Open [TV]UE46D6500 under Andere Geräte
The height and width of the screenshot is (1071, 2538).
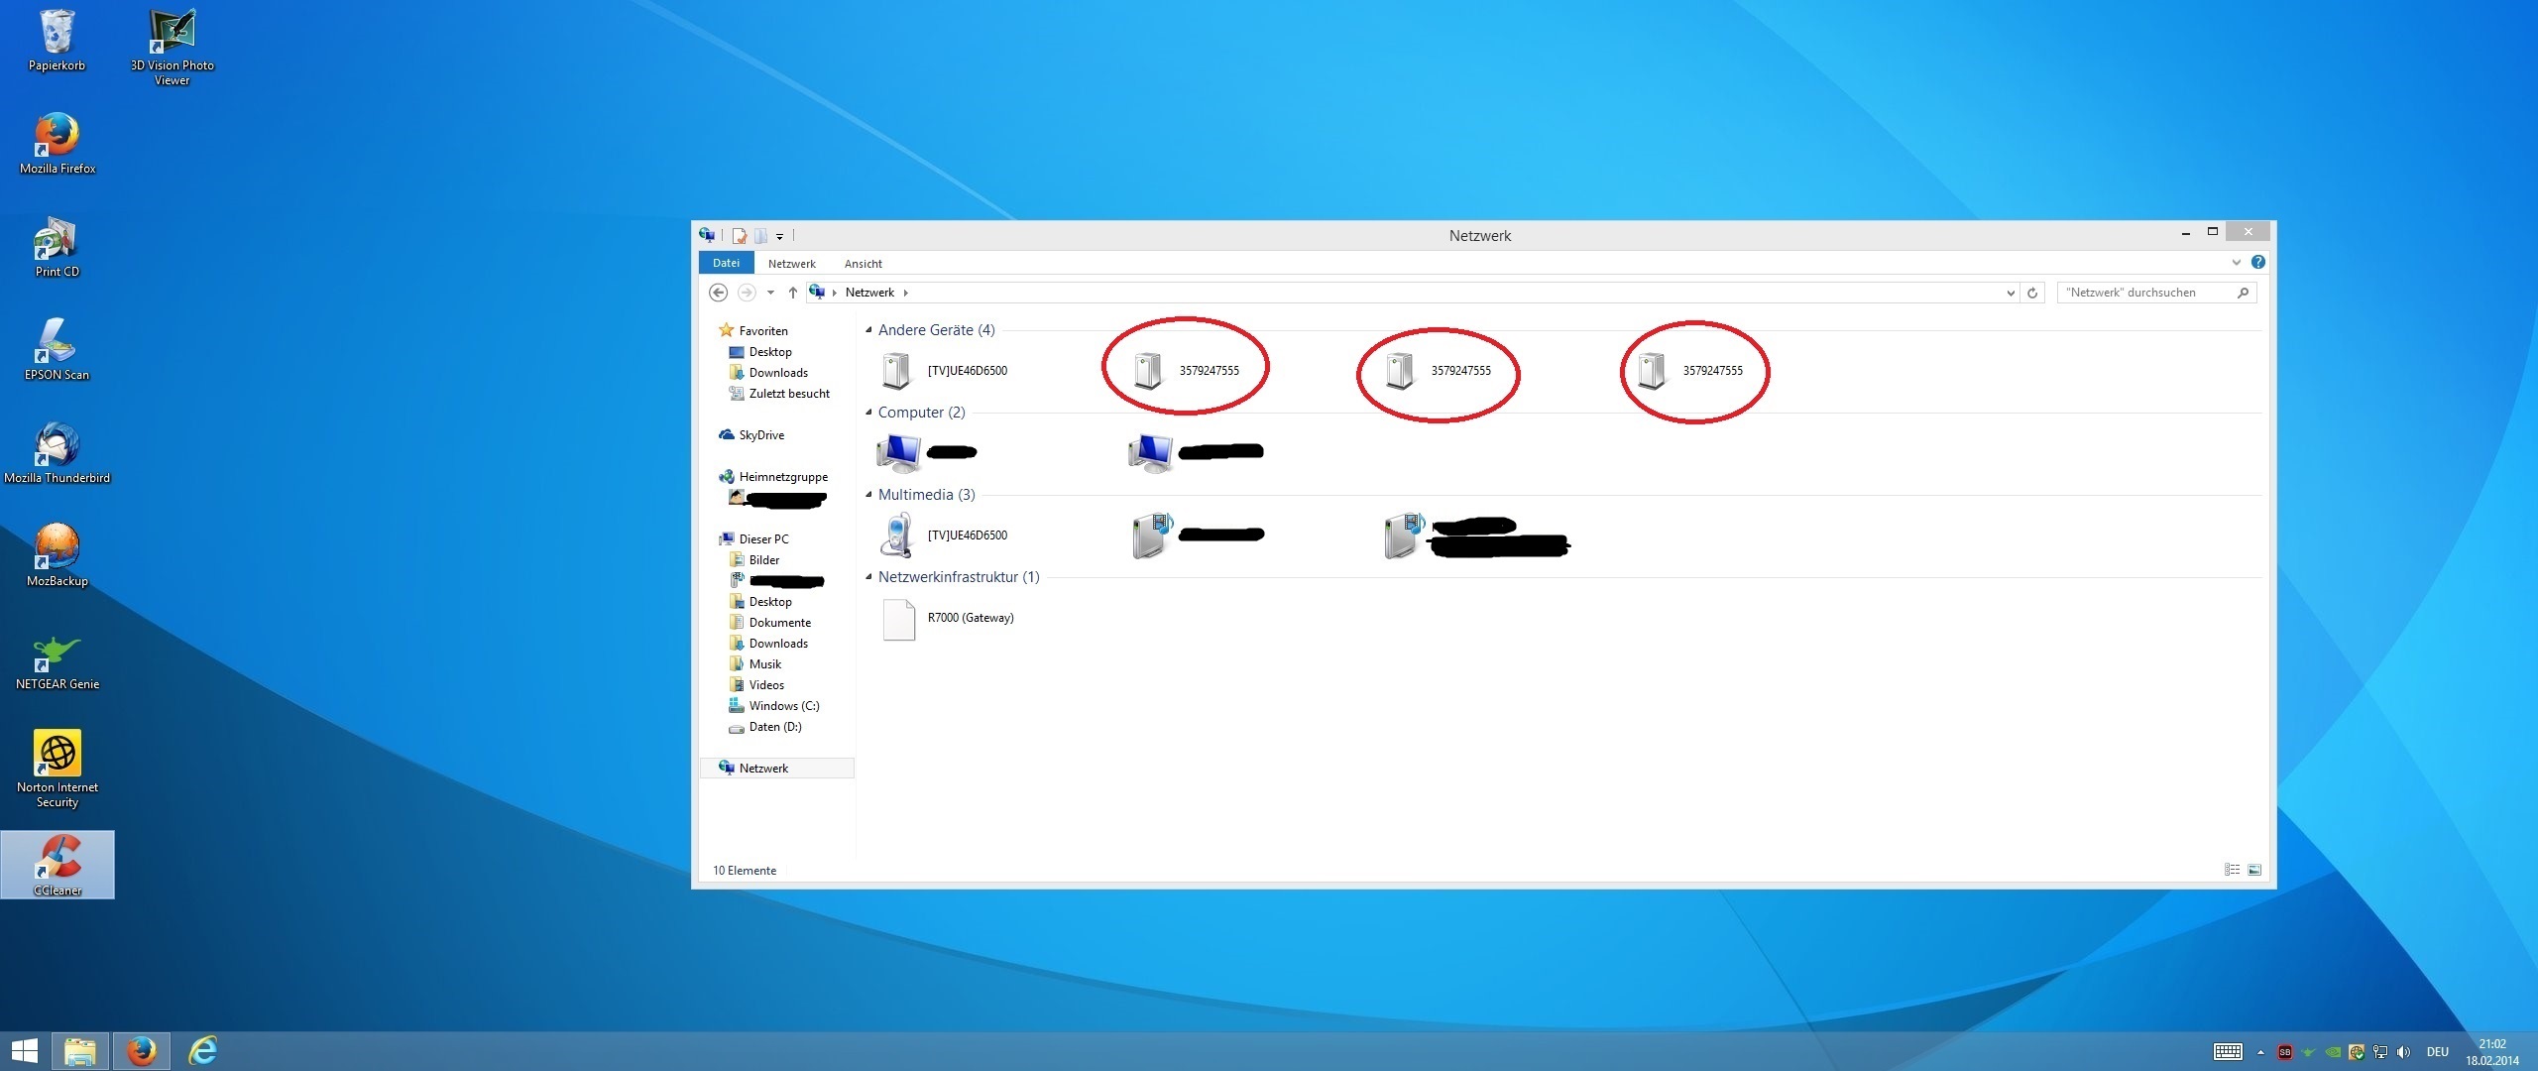coord(896,371)
